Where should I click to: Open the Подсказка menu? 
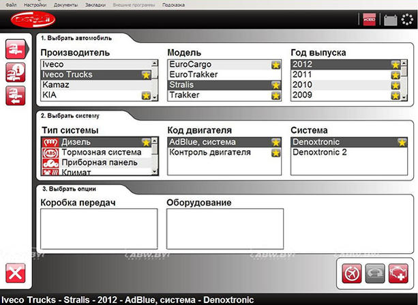[173, 5]
